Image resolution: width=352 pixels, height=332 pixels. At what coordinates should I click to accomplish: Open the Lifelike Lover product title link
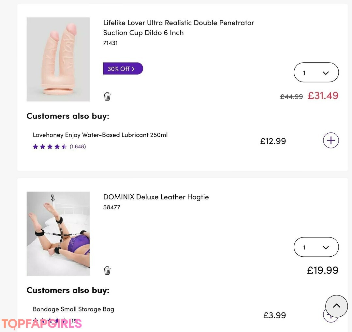(x=178, y=28)
